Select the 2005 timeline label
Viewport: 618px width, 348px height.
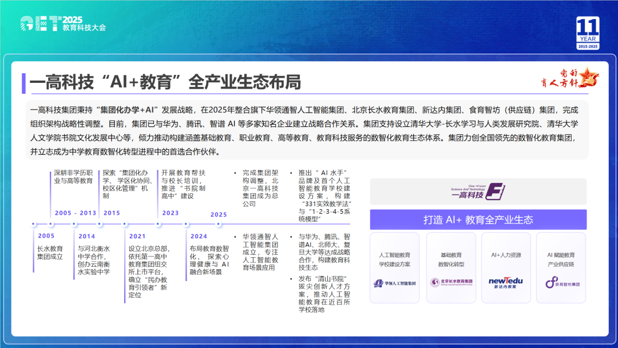[x=46, y=236]
